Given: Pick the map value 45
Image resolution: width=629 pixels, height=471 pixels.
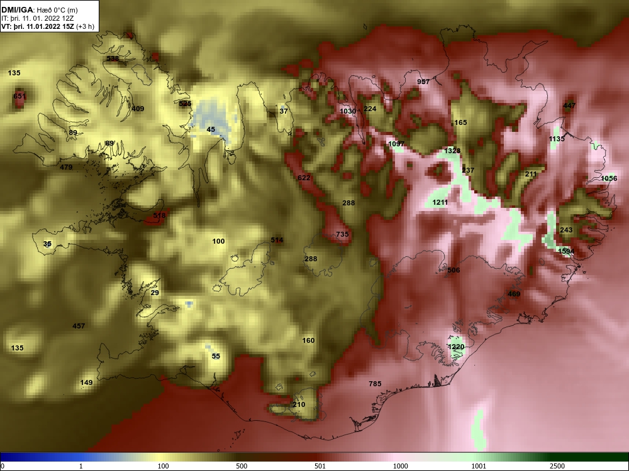Looking at the screenshot, I should 211,129.
